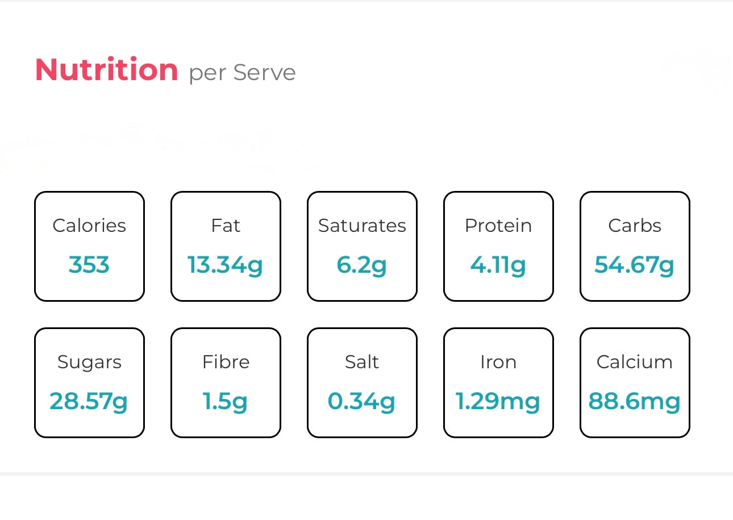Click the 6.2g Saturates value
The height and width of the screenshot is (520, 733).
tap(362, 265)
